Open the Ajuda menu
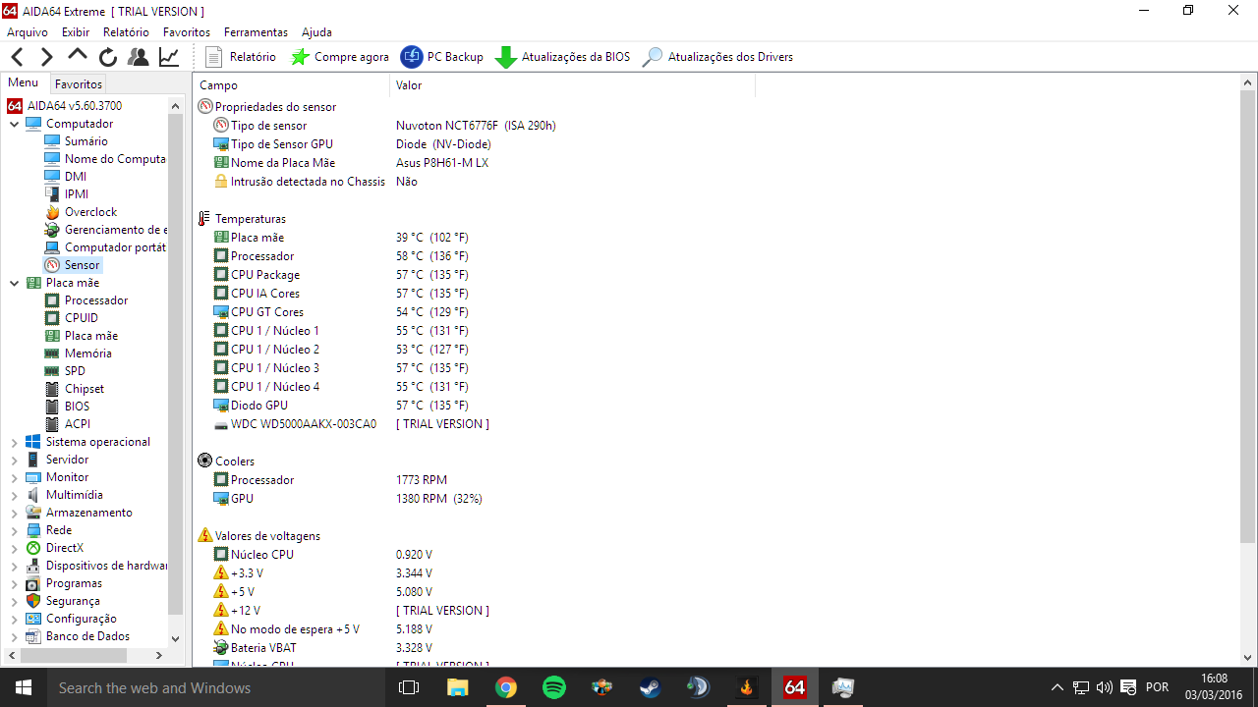This screenshot has width=1258, height=707. 316,32
